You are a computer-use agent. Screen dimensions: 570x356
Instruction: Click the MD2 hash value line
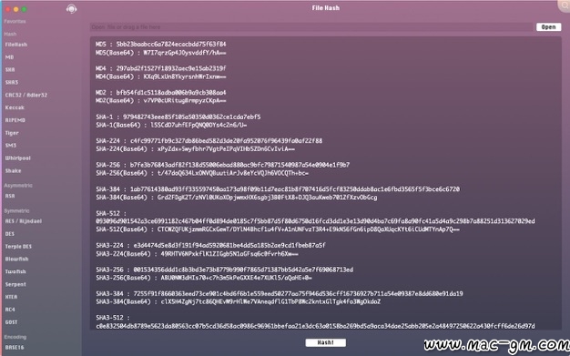pyautogui.click(x=160, y=92)
